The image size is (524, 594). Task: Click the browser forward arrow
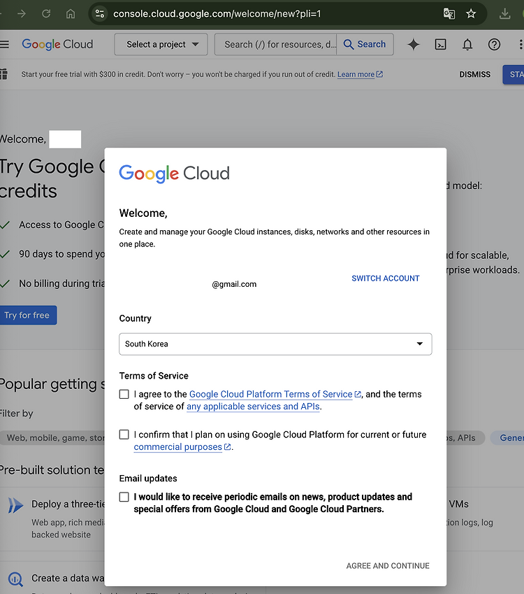[22, 14]
